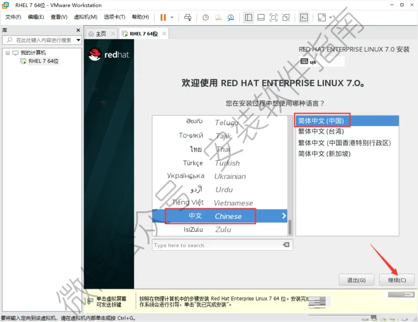
Task: Click the arrow on the Chinese row
Action: click(284, 216)
